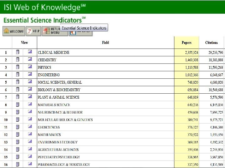
Task: Open document view for Engineering row
Action: click(17, 74)
